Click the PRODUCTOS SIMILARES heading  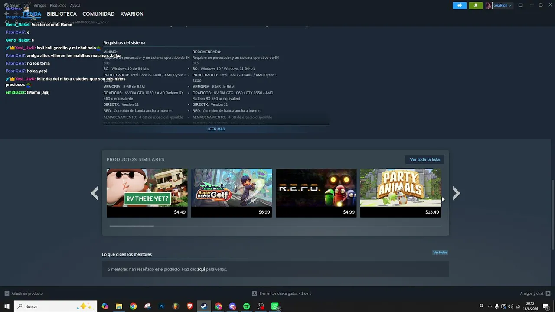135,159
